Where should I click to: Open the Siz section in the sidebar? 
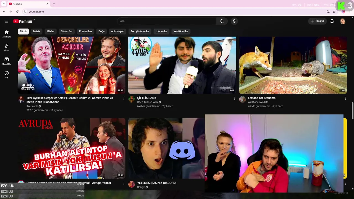click(7, 75)
